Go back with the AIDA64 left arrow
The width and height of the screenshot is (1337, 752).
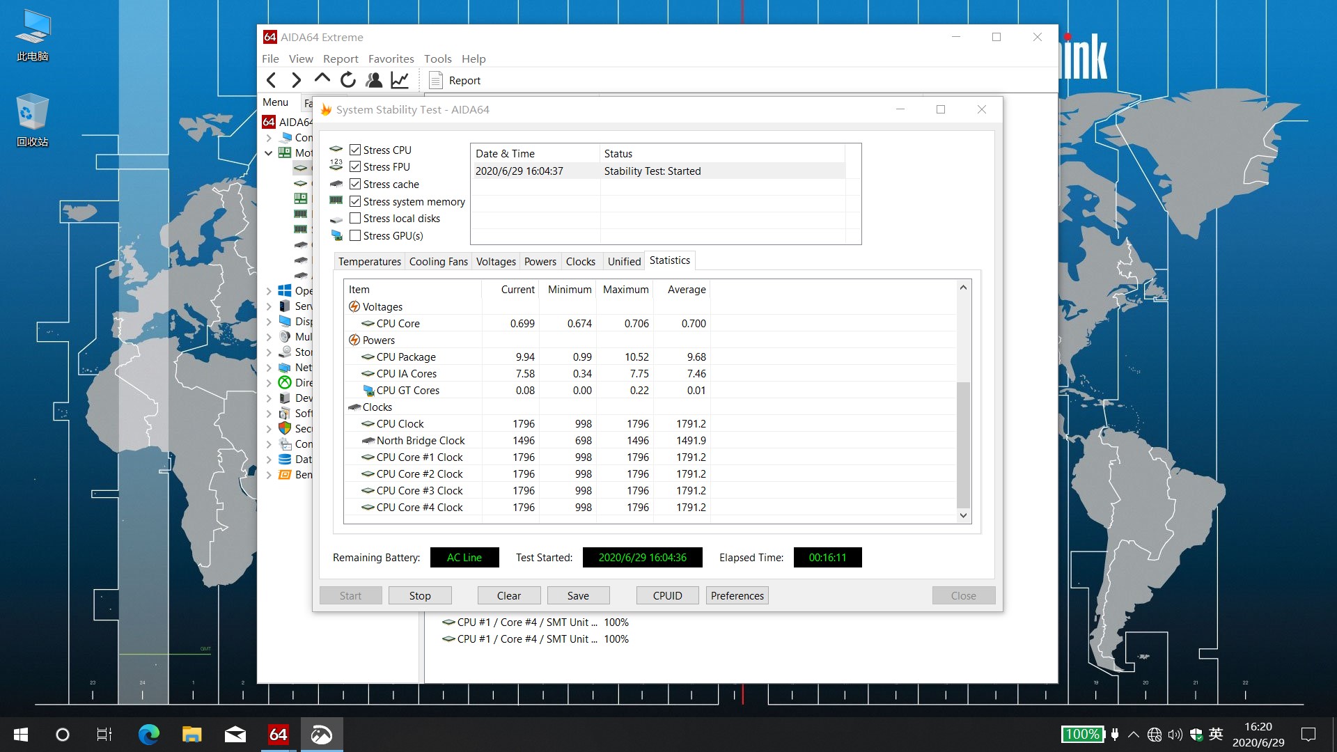point(272,80)
